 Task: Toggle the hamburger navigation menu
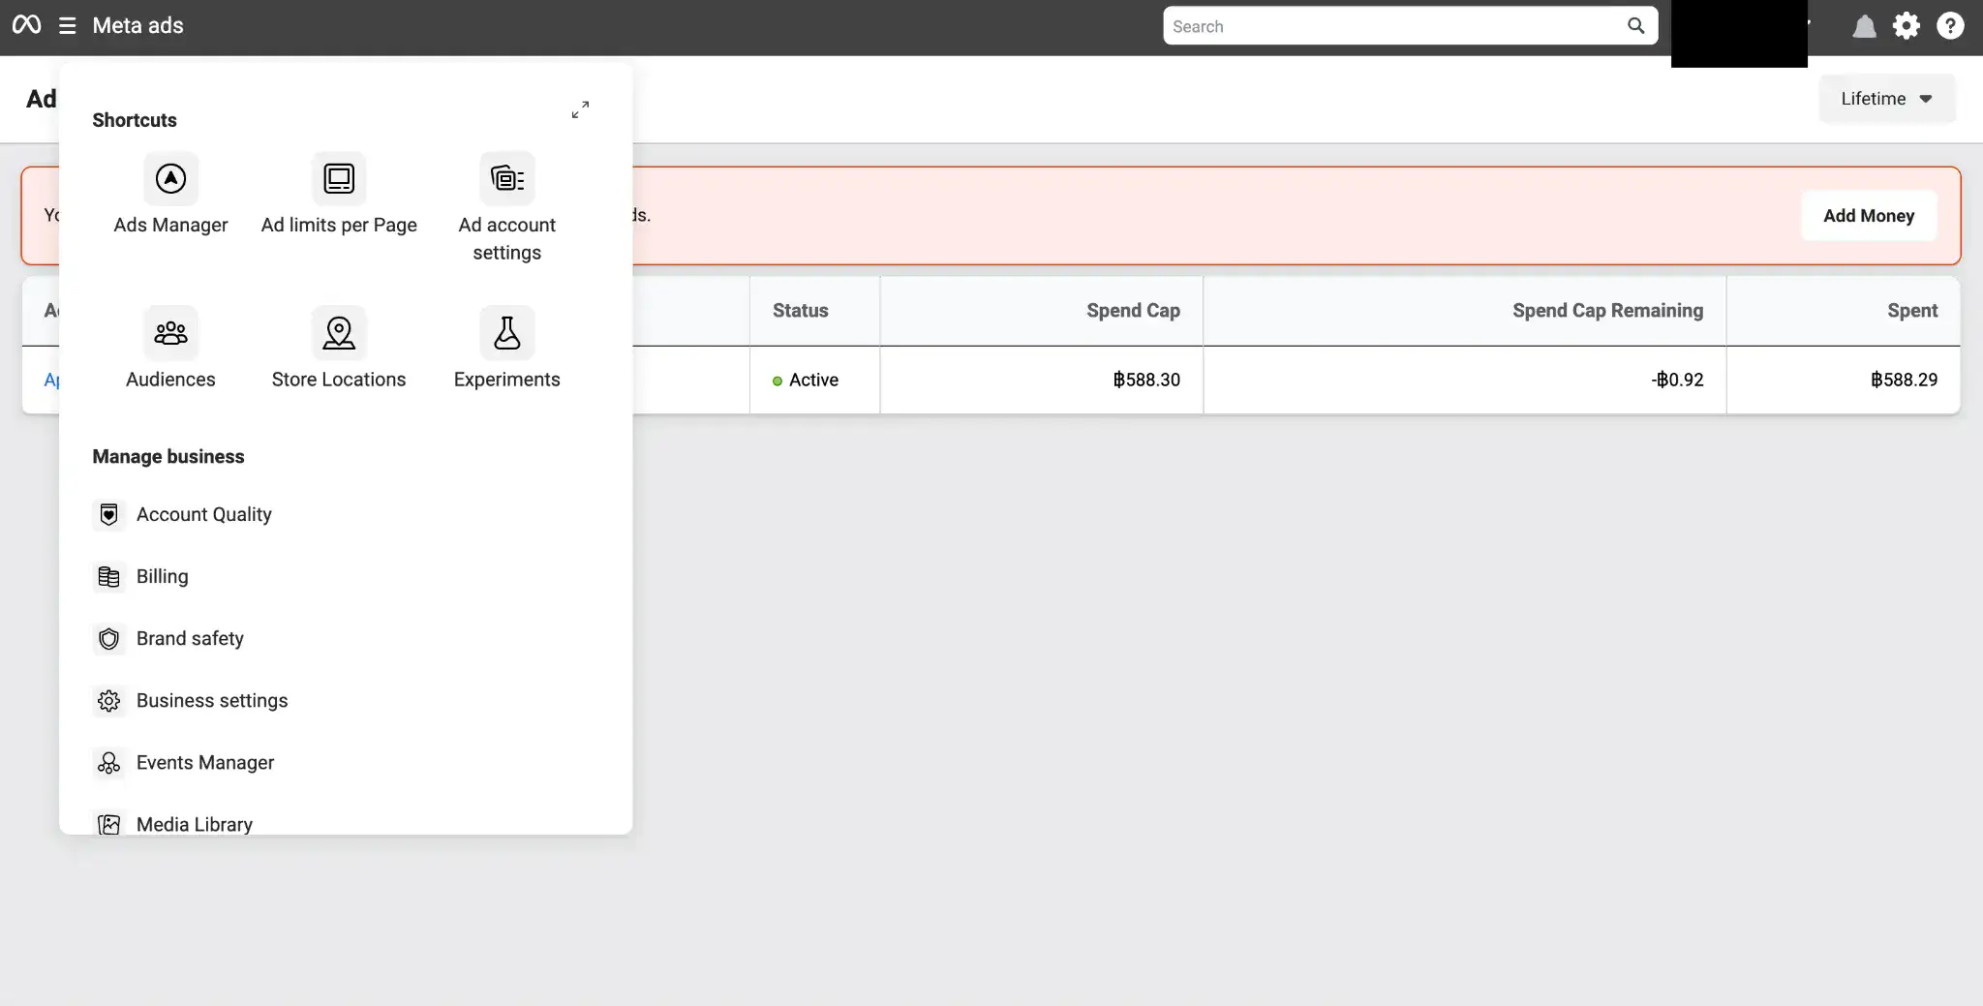(x=67, y=26)
